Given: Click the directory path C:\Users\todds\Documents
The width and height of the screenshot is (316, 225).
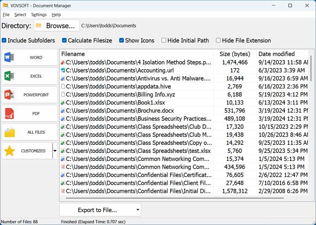Looking at the screenshot, I should 109,26.
